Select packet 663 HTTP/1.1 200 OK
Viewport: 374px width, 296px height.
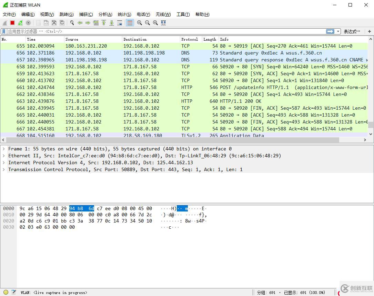[x=184, y=101]
